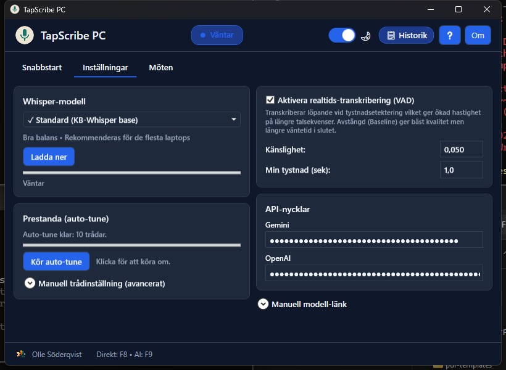Click the Gemini field label
This screenshot has height=370, width=506.
[x=277, y=225]
